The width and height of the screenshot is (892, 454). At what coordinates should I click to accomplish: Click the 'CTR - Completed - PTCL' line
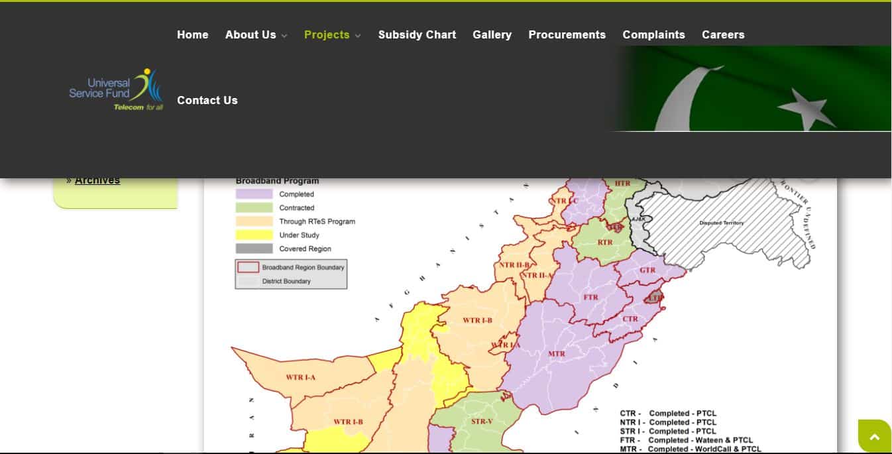[668, 414]
